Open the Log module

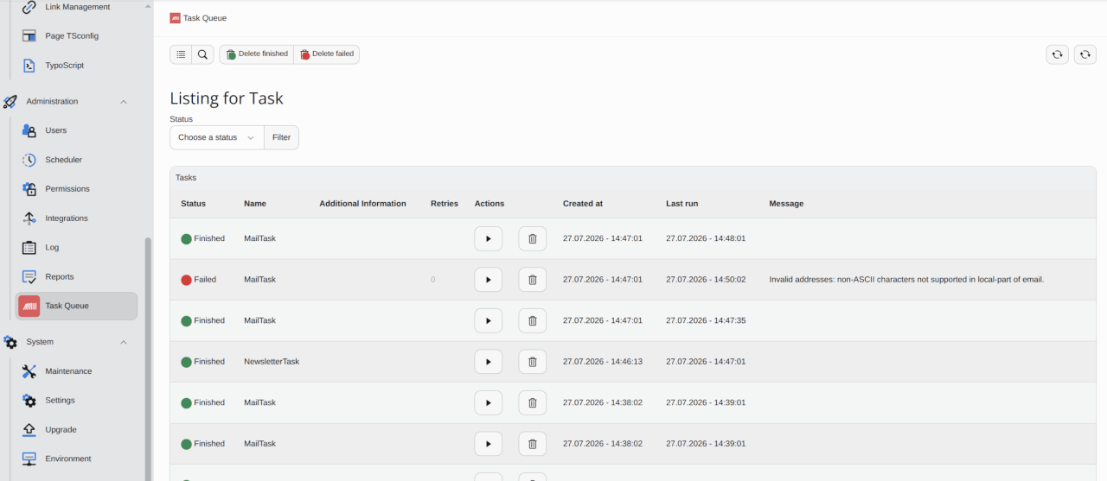(x=76, y=248)
